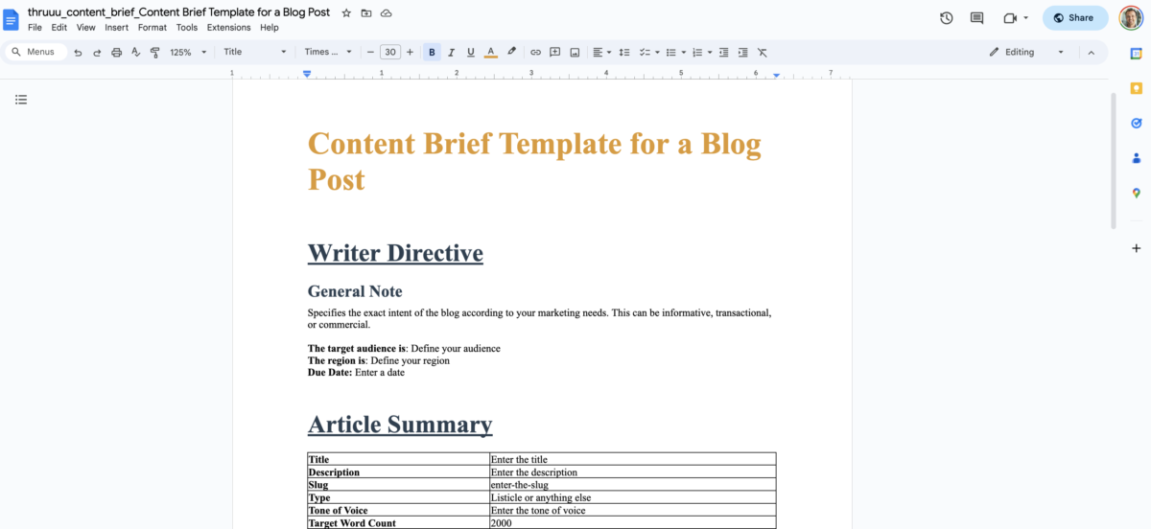Open text alignment options
This screenshot has width=1151, height=529.
[x=601, y=52]
